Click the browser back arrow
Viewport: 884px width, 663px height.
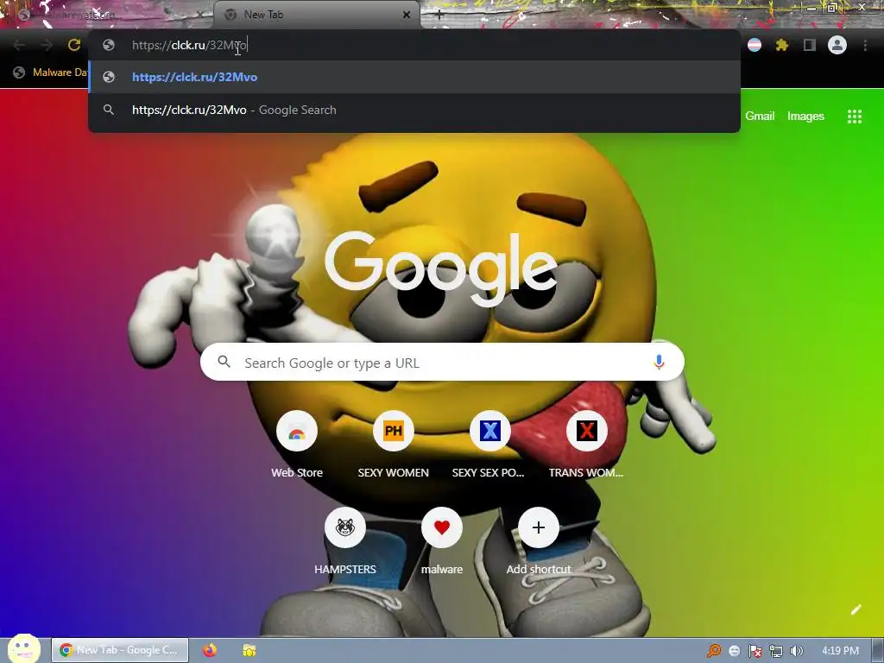(x=19, y=45)
